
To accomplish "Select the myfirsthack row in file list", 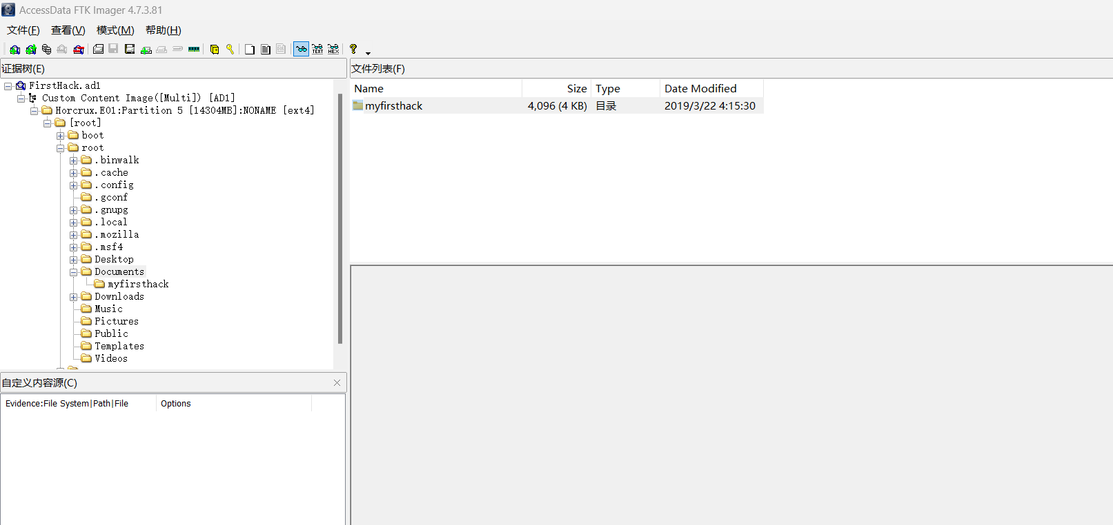I will click(x=557, y=105).
